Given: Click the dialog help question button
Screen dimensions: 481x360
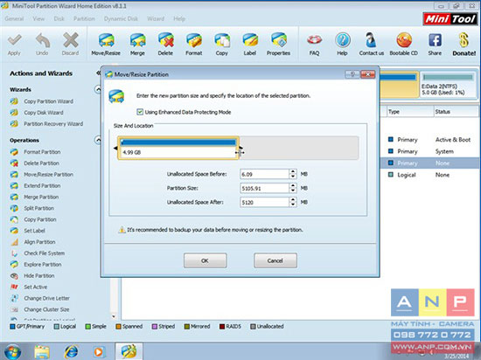Looking at the screenshot, I should [x=352, y=74].
